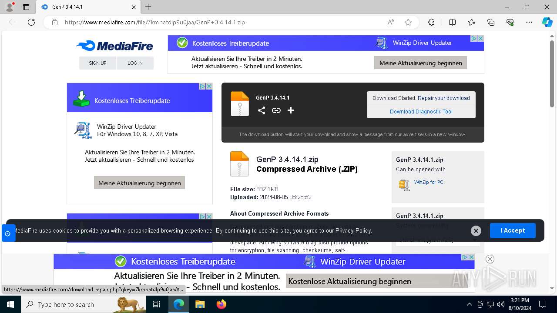The image size is (557, 313).
Task: Open AdChoices icon on top banner
Action: tap(474, 39)
